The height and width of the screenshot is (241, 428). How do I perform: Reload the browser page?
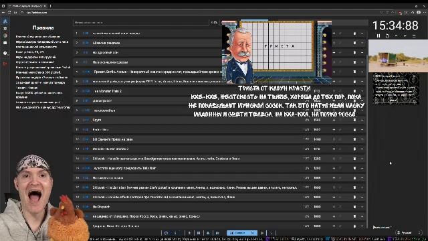click(x=9, y=12)
